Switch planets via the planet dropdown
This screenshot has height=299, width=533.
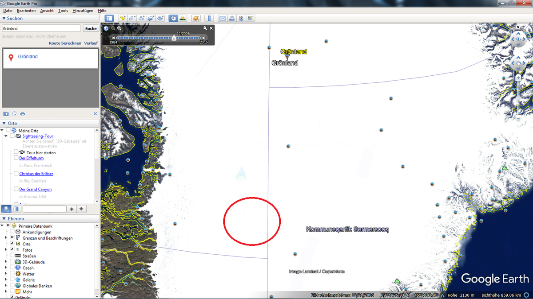(196, 18)
